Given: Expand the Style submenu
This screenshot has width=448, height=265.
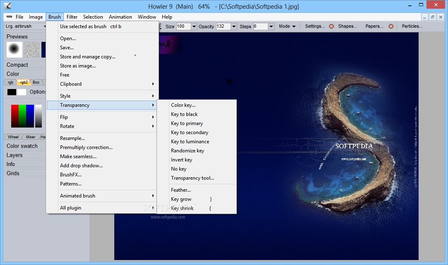Looking at the screenshot, I should [102, 96].
